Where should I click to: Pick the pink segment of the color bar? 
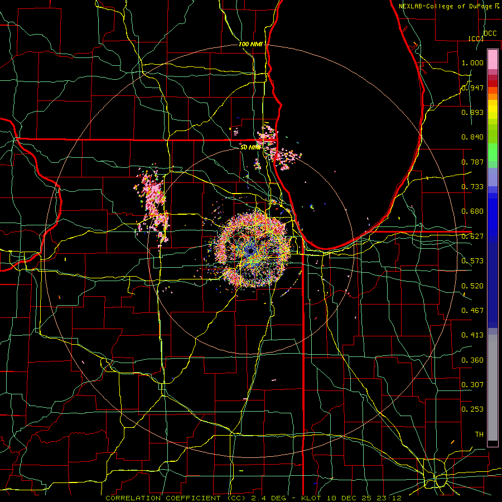493,59
